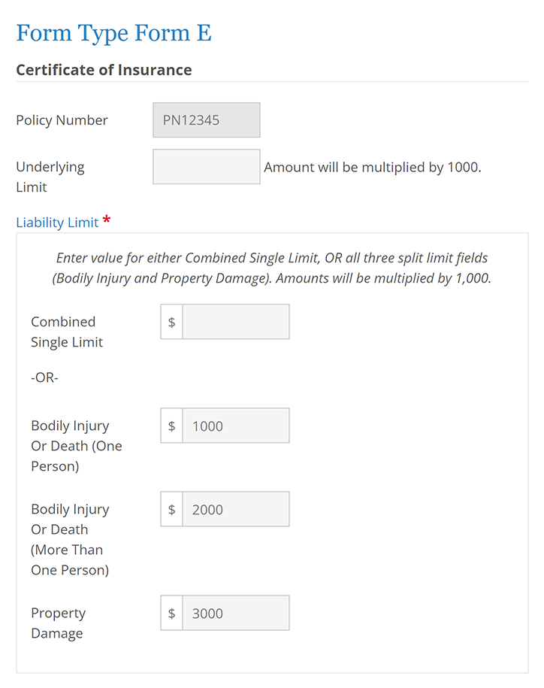
Task: Click the disabled Policy Number field showing PN12345
Action: 206,120
